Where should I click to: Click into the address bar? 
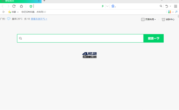67,6
